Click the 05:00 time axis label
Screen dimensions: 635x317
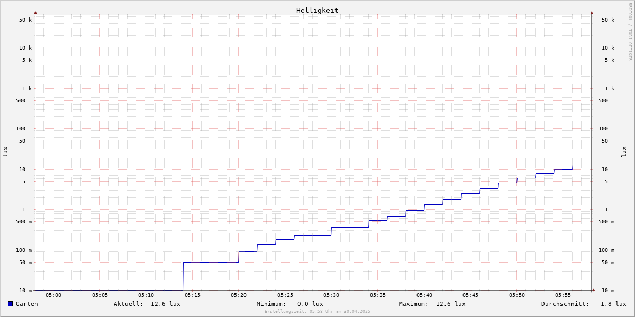point(53,295)
